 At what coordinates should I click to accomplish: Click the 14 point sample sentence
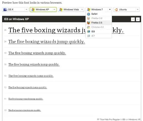click(x=31, y=76)
